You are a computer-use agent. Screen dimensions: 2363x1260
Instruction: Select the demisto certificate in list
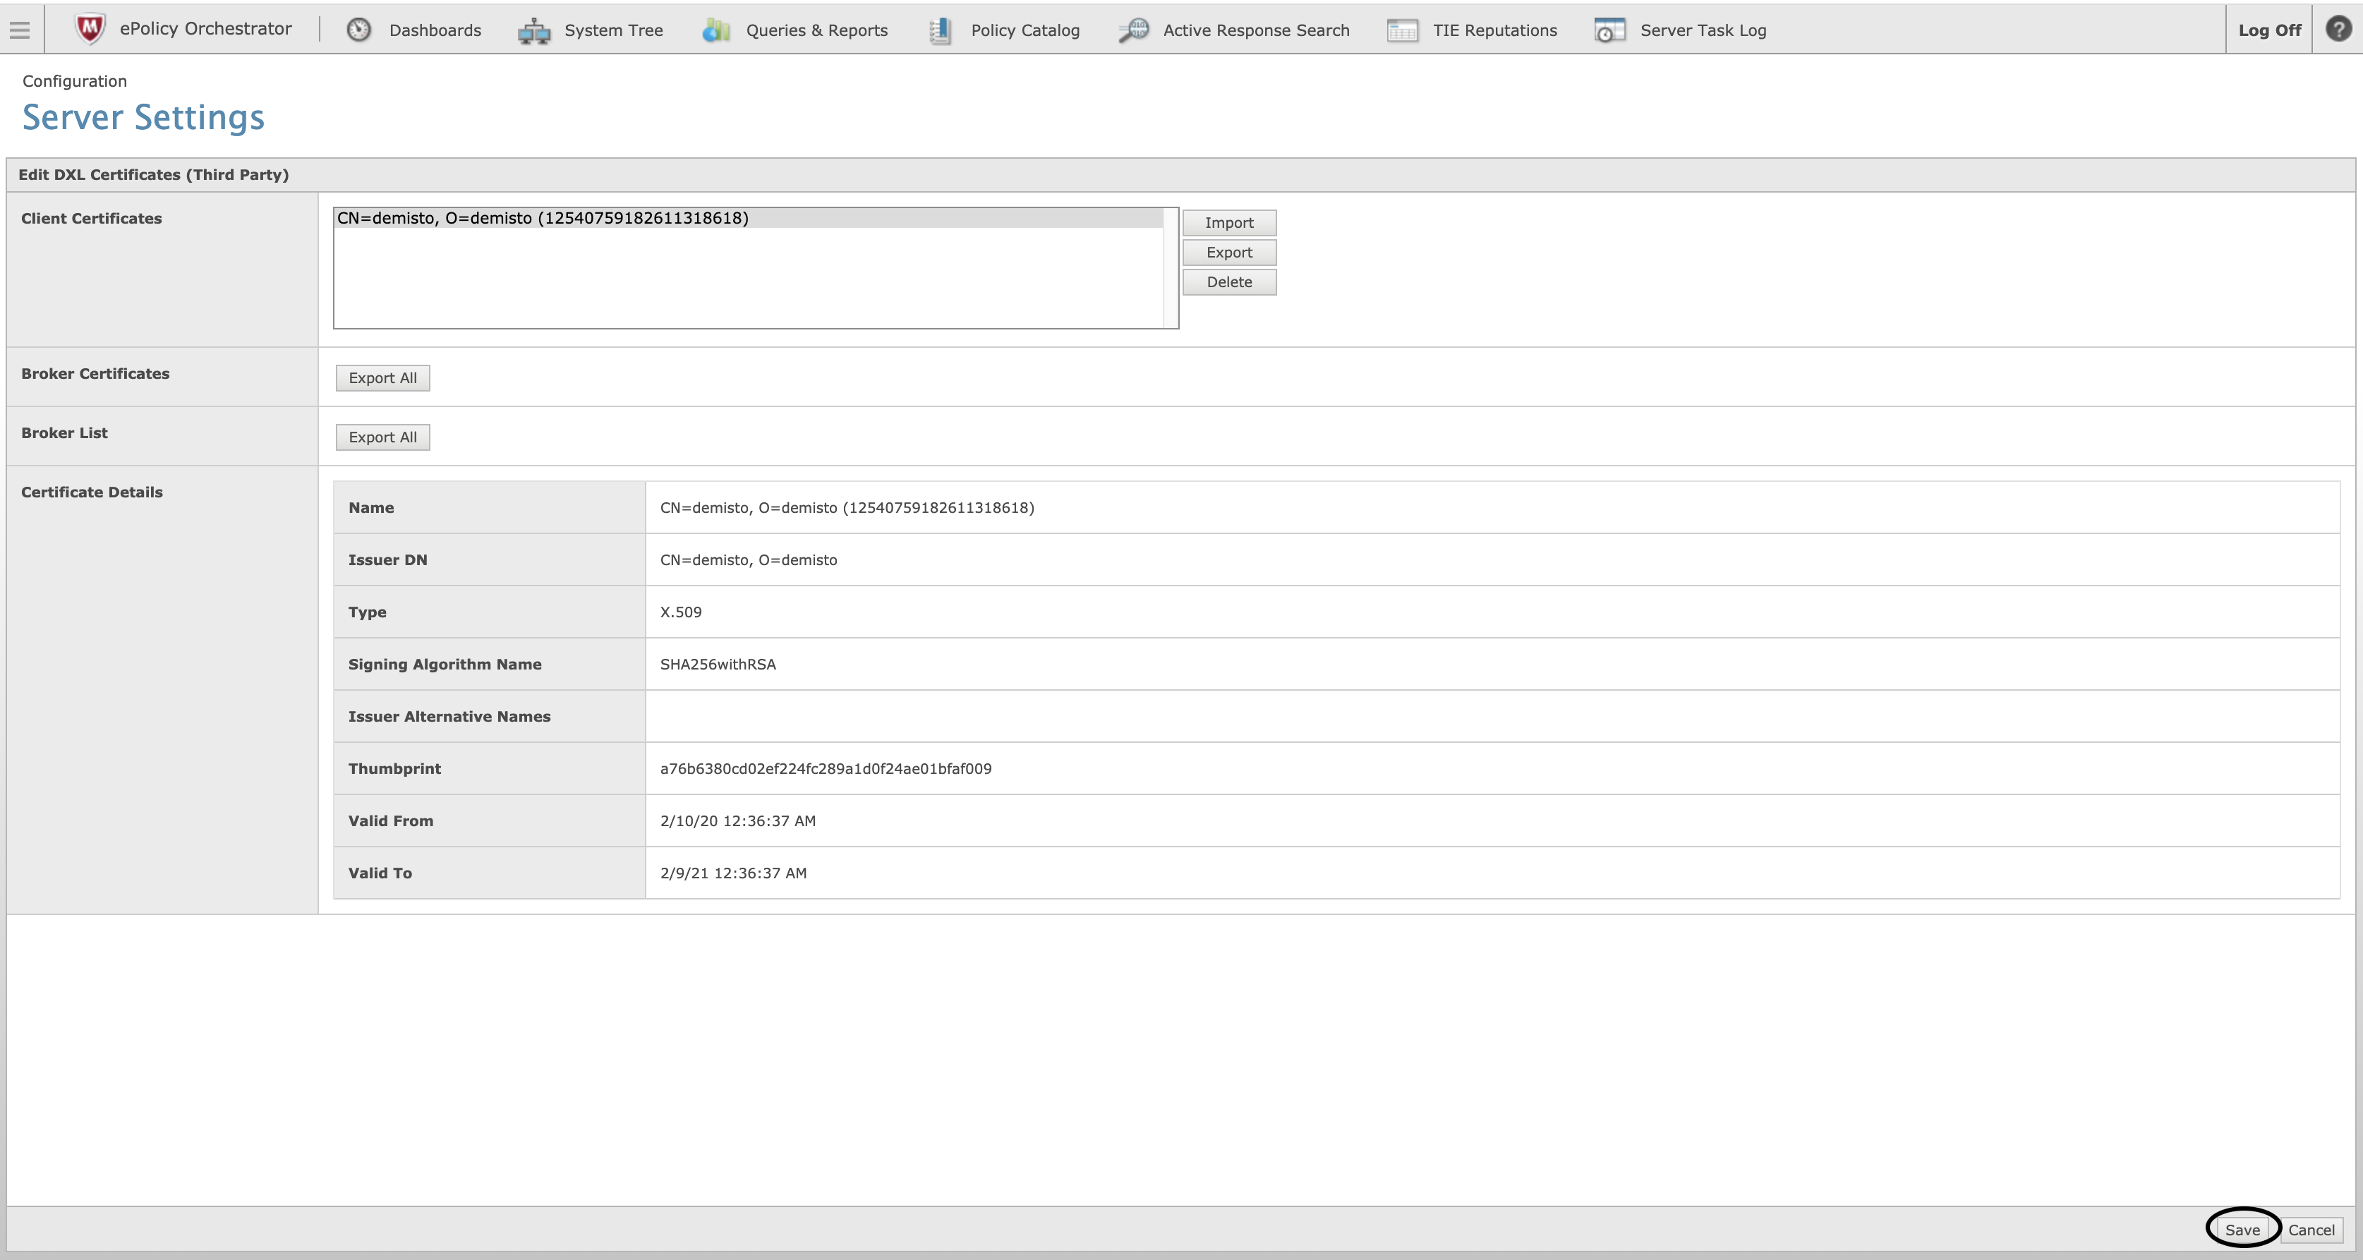click(755, 217)
